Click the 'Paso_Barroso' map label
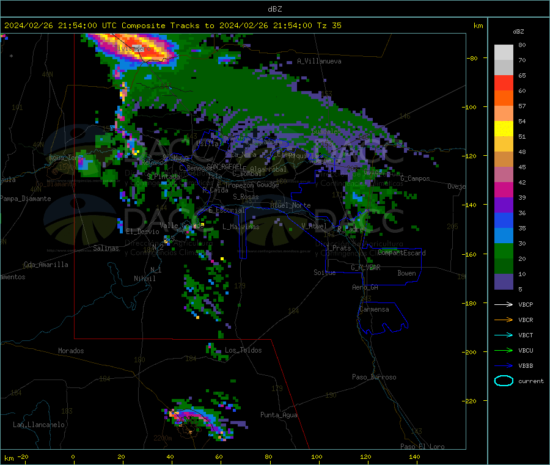This screenshot has width=550, height=465. 374,377
